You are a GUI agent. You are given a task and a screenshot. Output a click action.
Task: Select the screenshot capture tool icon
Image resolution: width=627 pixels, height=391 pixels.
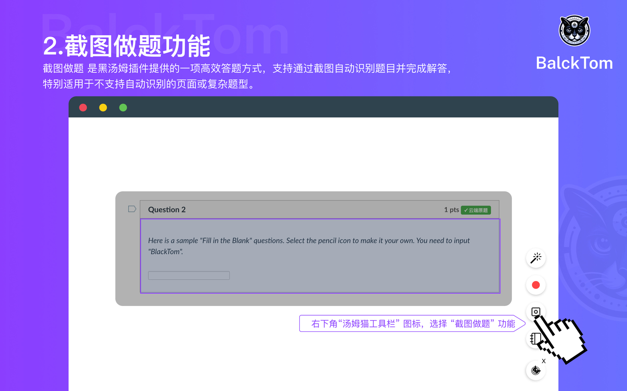pyautogui.click(x=536, y=312)
